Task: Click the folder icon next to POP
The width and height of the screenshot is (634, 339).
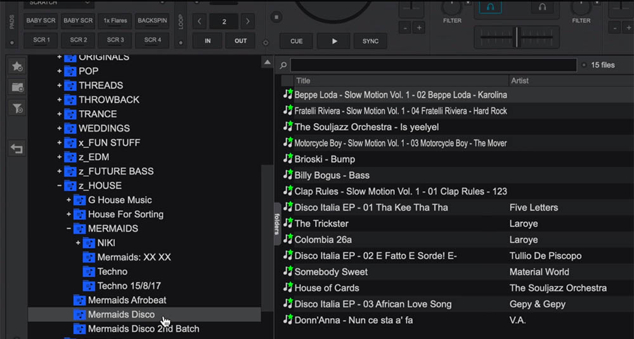Action: pos(70,71)
